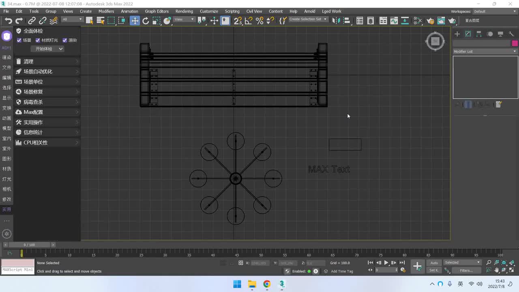
Task: Open the Workspaces 'Default' dropdown
Action: click(x=494, y=11)
